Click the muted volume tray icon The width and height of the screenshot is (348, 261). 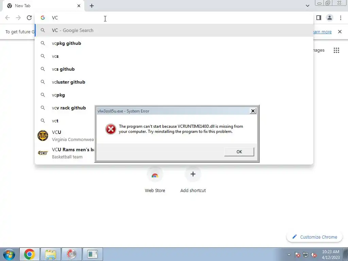tap(314, 255)
